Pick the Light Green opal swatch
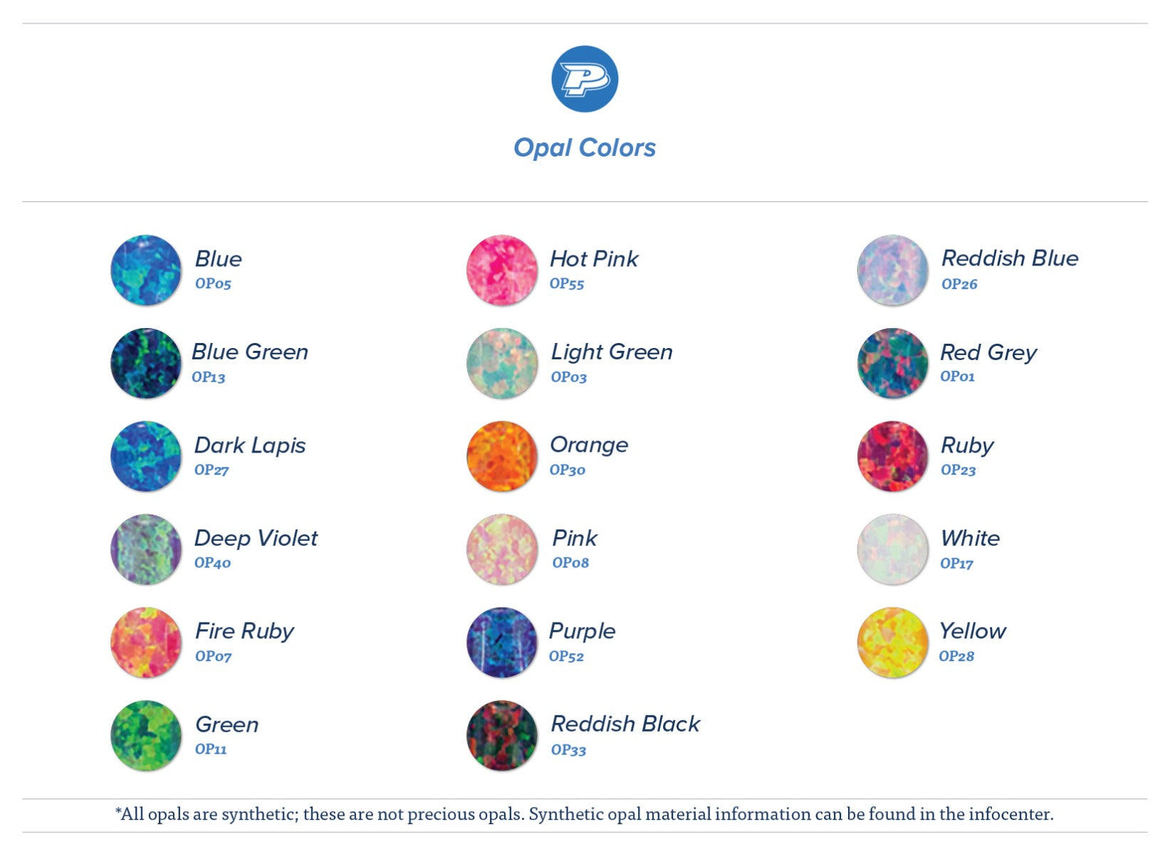Image resolution: width=1170 pixels, height=854 pixels. point(502,363)
